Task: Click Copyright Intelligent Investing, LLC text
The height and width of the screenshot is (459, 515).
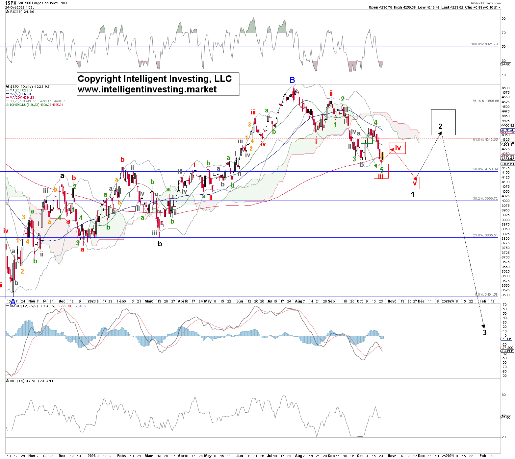Action: (155, 79)
